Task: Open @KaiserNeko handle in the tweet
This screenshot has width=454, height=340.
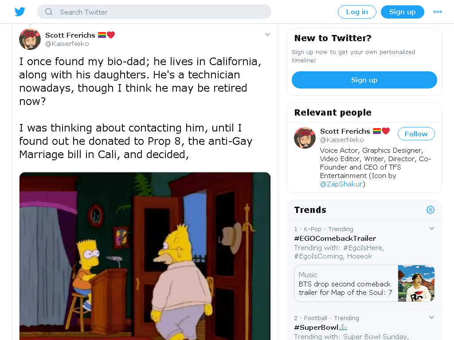Action: coord(67,44)
